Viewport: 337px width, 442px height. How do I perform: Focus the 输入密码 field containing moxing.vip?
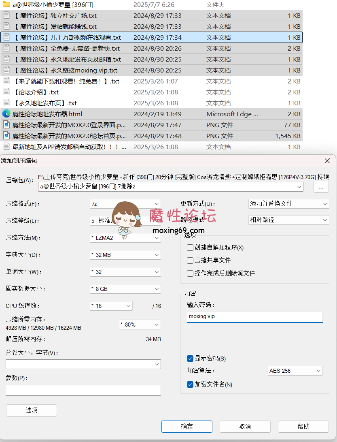click(x=255, y=316)
